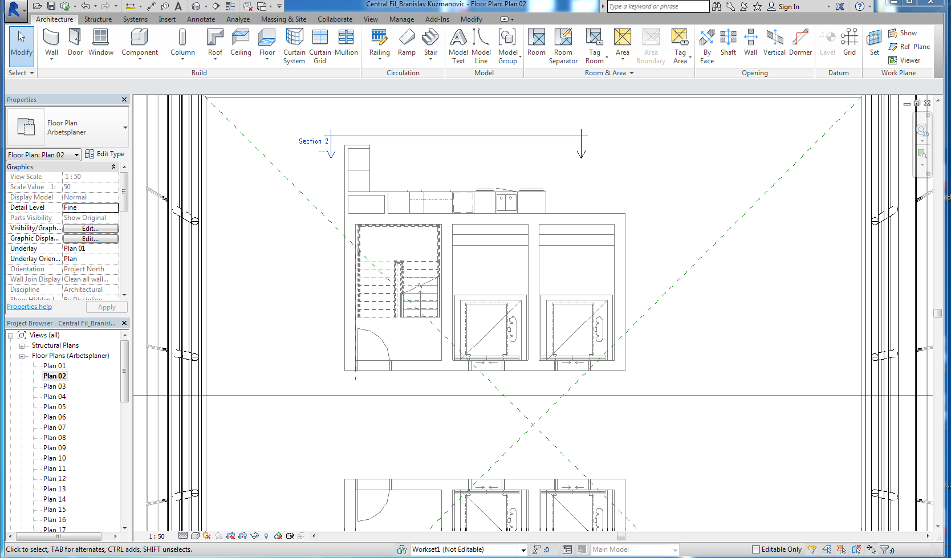
Task: Open Plan 05 in Project Browser
Action: click(x=54, y=407)
